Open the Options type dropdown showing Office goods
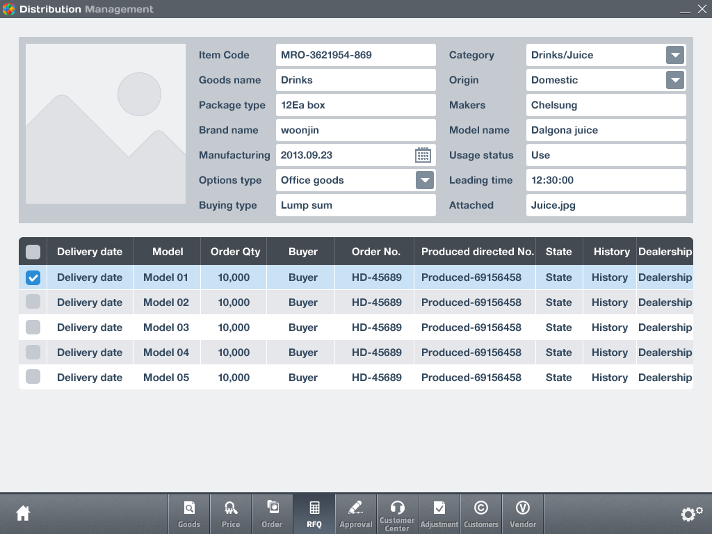 click(x=424, y=180)
